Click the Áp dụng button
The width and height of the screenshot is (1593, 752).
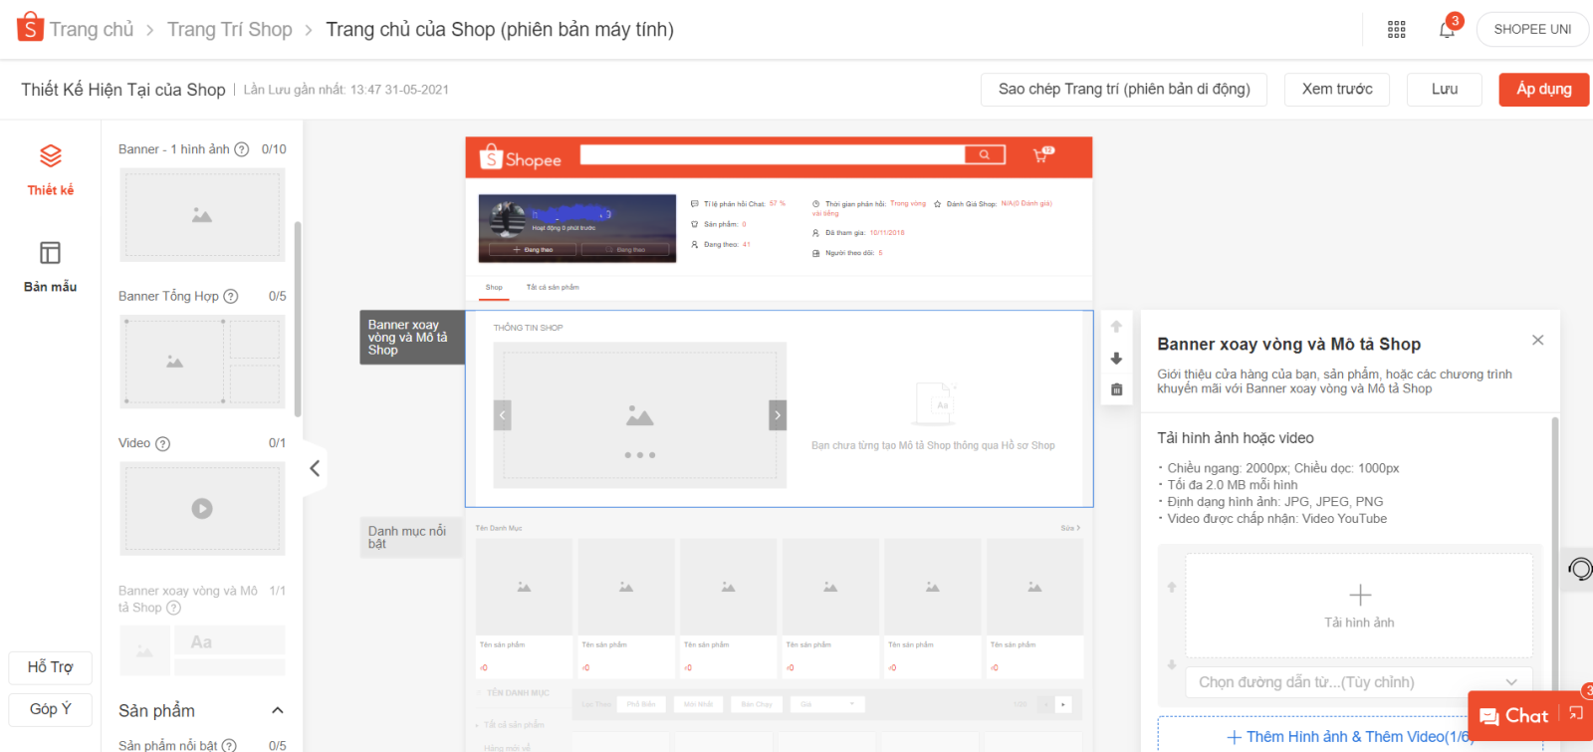(x=1543, y=90)
